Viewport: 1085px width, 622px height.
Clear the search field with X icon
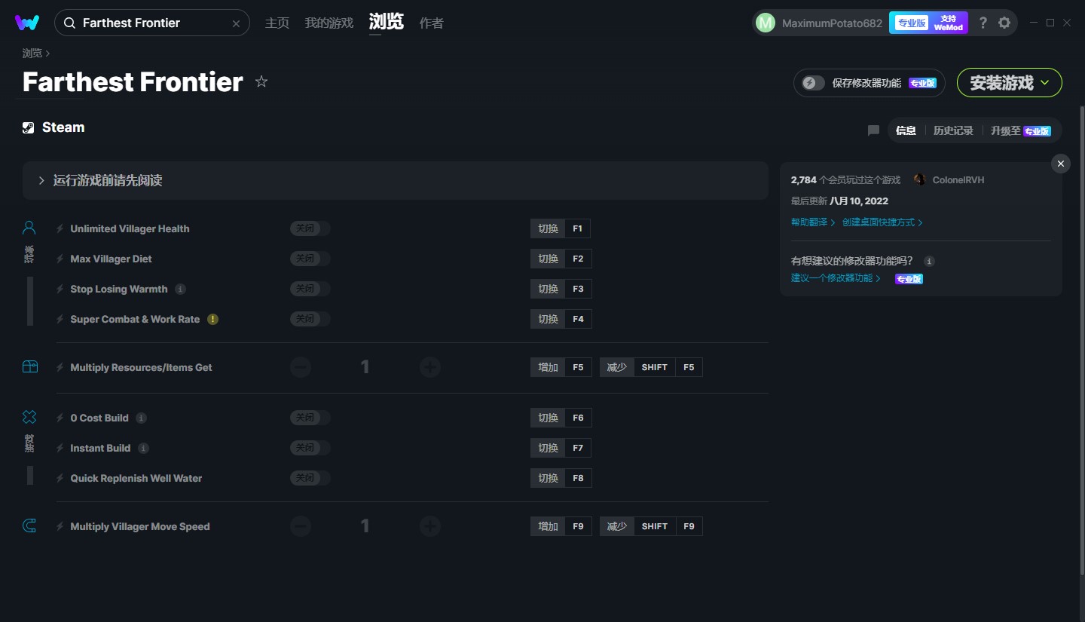pyautogui.click(x=236, y=23)
